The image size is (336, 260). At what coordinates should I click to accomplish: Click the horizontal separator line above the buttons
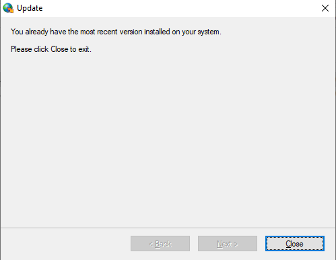coord(168,228)
